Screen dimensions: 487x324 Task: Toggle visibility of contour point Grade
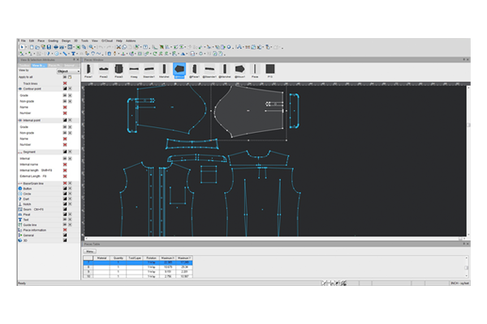coord(63,95)
